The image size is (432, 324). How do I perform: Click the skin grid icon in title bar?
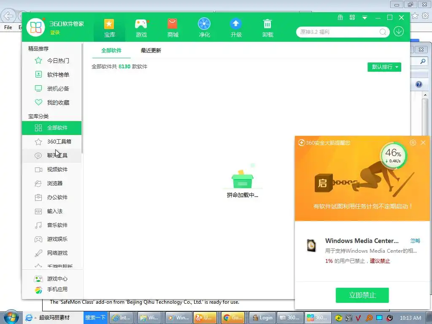pyautogui.click(x=352, y=18)
